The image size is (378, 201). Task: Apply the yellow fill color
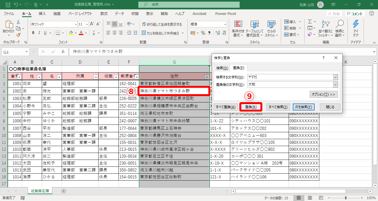[x=71, y=33]
